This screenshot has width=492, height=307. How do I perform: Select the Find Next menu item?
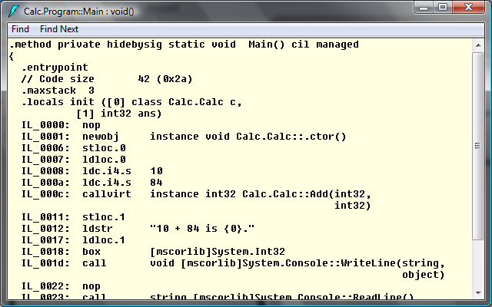(59, 29)
